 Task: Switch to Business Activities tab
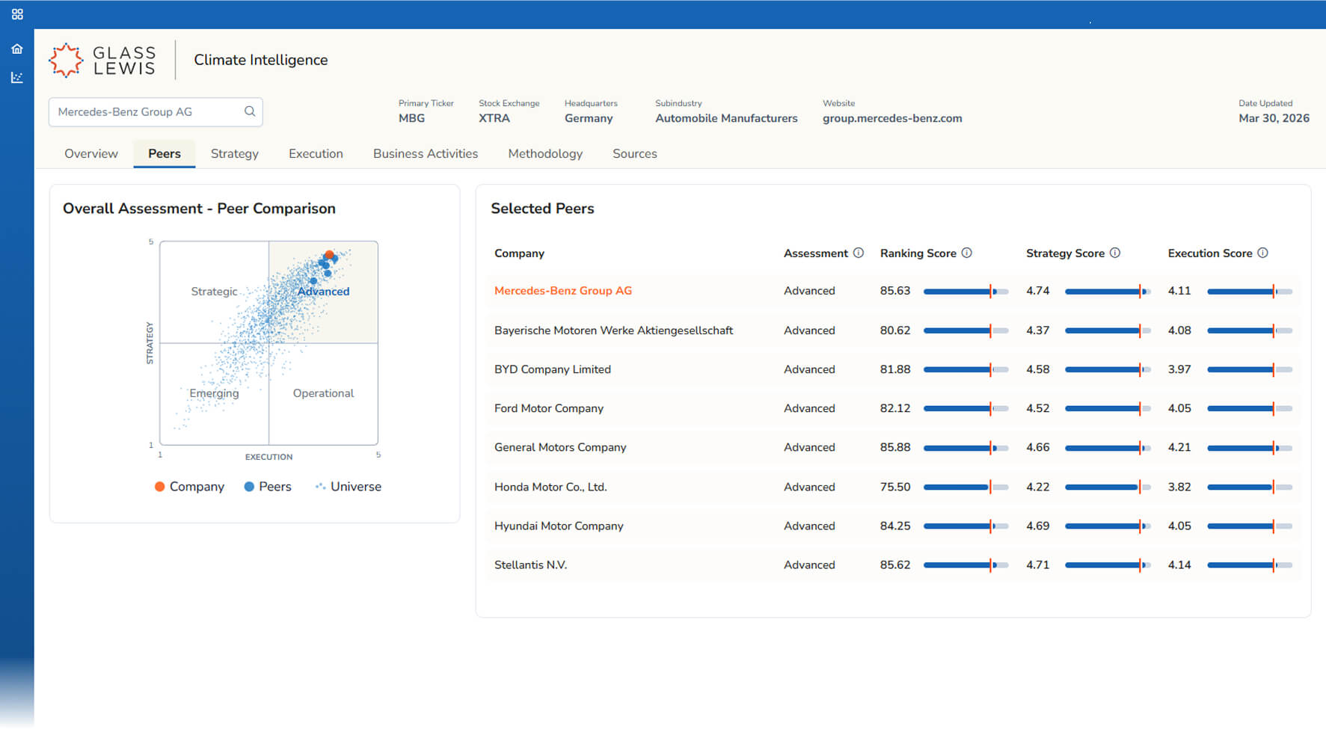coord(426,153)
